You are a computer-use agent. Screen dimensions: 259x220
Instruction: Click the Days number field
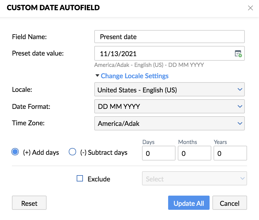(x=158, y=153)
